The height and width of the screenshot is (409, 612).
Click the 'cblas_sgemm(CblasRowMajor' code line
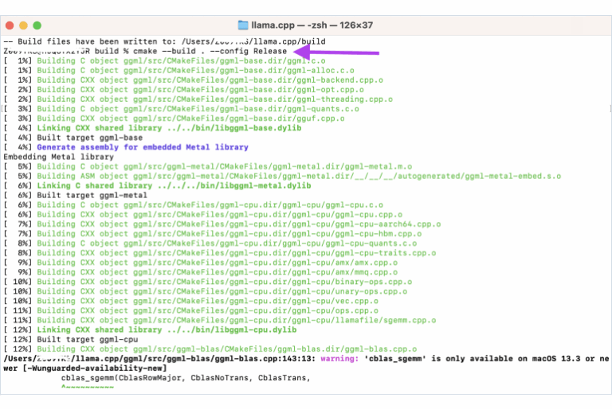pos(186,378)
